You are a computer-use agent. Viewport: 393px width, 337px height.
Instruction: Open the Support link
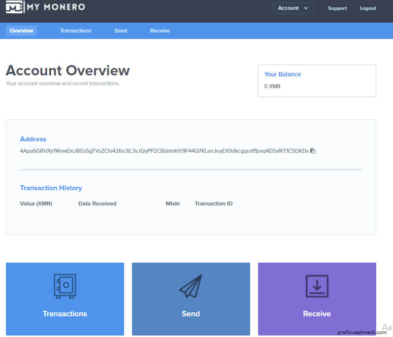point(337,8)
